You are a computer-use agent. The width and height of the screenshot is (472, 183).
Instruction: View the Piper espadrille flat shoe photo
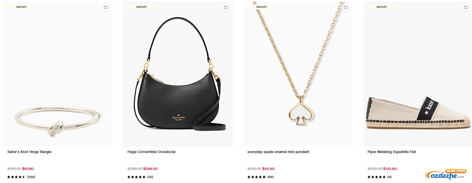(x=417, y=113)
